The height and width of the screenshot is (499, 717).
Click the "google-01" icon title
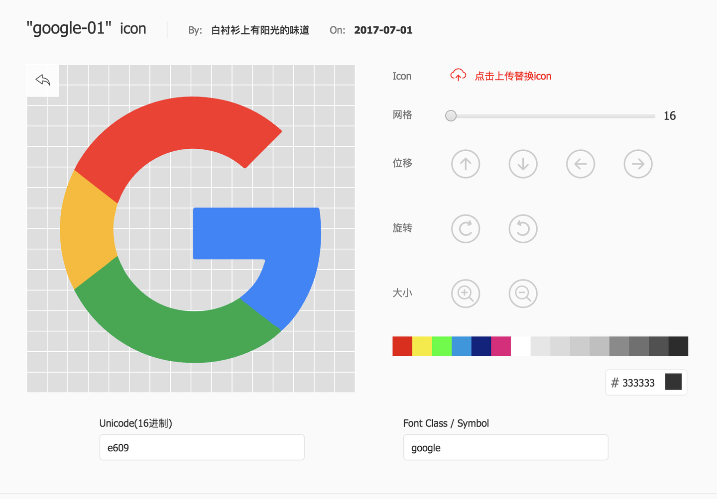pos(86,28)
